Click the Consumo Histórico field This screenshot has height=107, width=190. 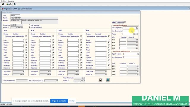click(22, 81)
